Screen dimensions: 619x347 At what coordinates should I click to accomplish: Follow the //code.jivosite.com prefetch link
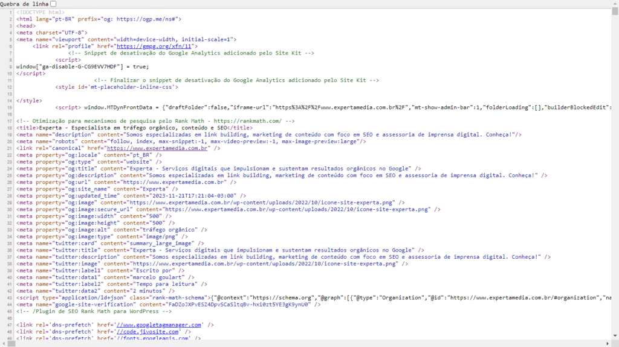coord(147,332)
